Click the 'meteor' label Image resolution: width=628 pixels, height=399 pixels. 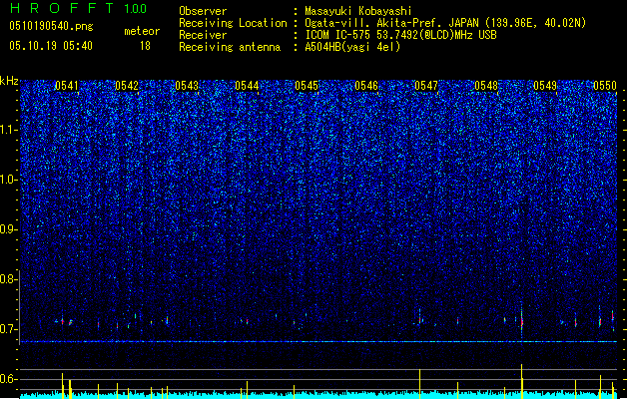click(x=142, y=31)
